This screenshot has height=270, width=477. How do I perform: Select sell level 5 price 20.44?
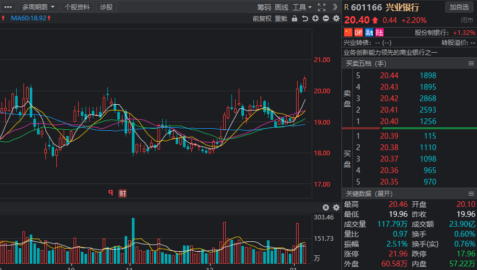389,76
